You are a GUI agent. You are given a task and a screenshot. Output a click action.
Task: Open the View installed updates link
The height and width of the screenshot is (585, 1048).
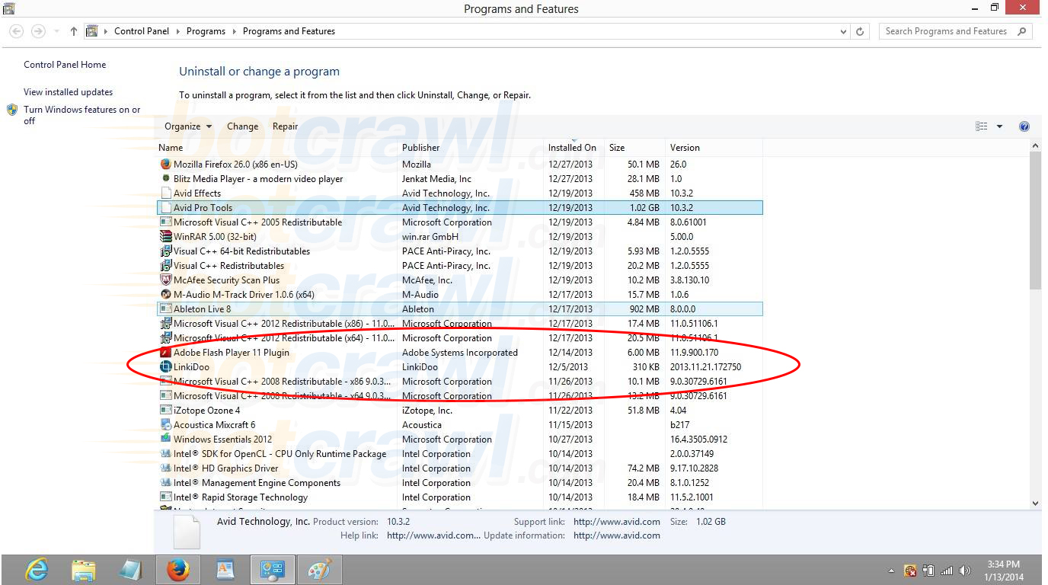(x=68, y=91)
